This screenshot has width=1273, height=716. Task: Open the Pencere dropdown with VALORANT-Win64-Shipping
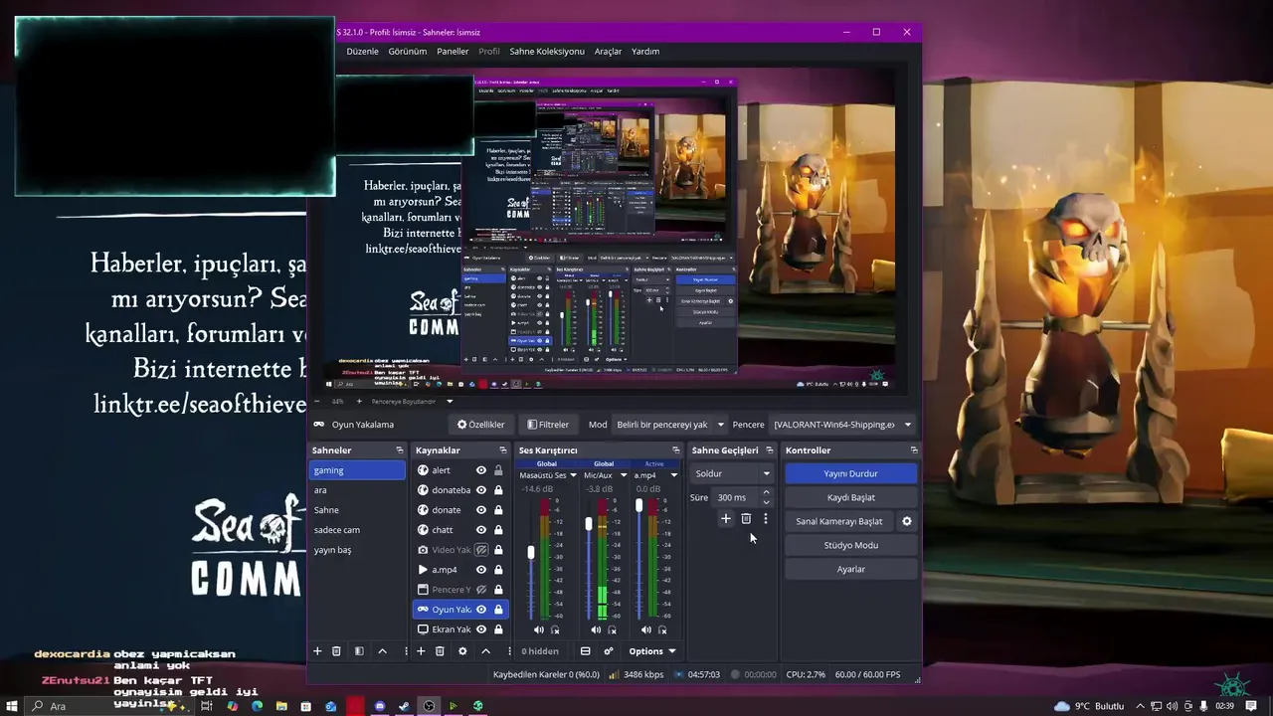pyautogui.click(x=841, y=425)
